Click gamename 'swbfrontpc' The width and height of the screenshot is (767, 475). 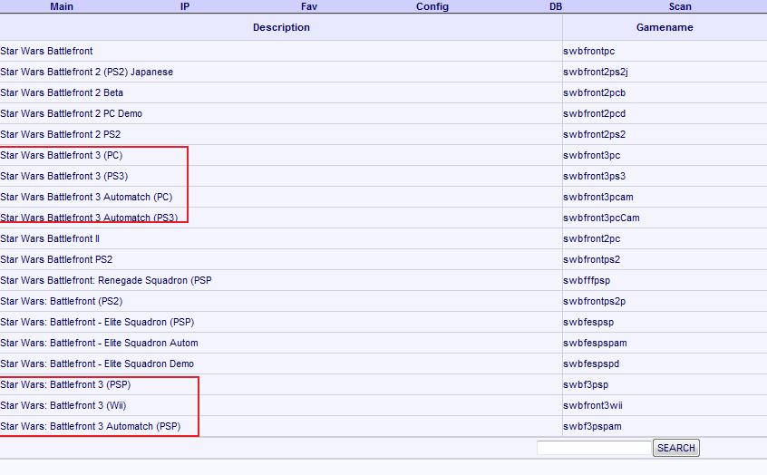coord(589,51)
